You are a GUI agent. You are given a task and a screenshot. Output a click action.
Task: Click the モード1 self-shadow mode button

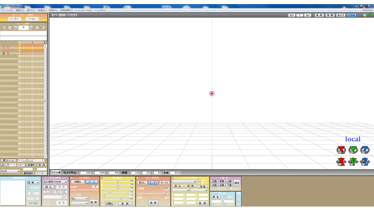pos(153,183)
